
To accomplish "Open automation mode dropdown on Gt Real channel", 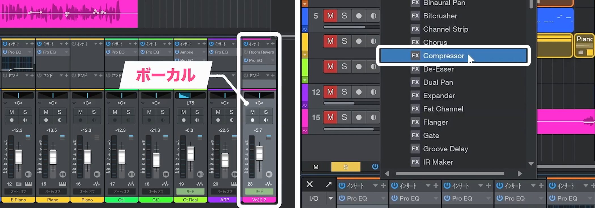I will click(190, 192).
